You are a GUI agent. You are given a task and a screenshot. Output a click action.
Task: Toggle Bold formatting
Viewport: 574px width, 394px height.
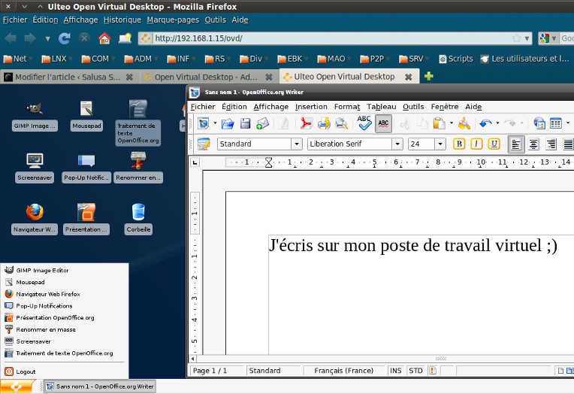click(459, 144)
